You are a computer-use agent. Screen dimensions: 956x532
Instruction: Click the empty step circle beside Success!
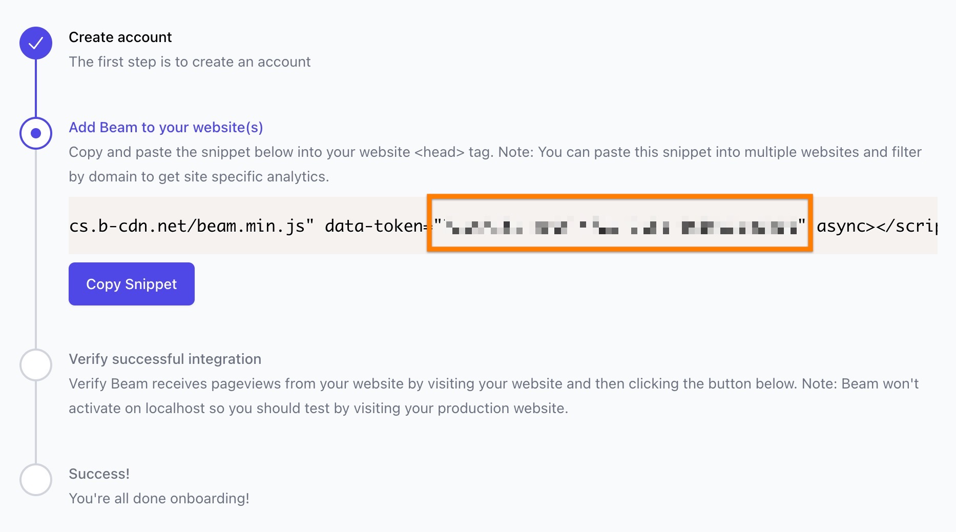(x=36, y=480)
